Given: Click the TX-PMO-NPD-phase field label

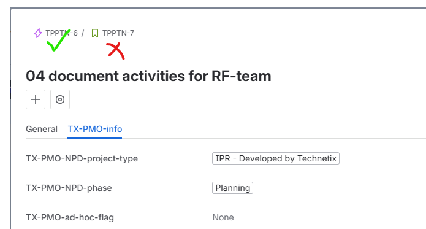Looking at the screenshot, I should tap(69, 188).
